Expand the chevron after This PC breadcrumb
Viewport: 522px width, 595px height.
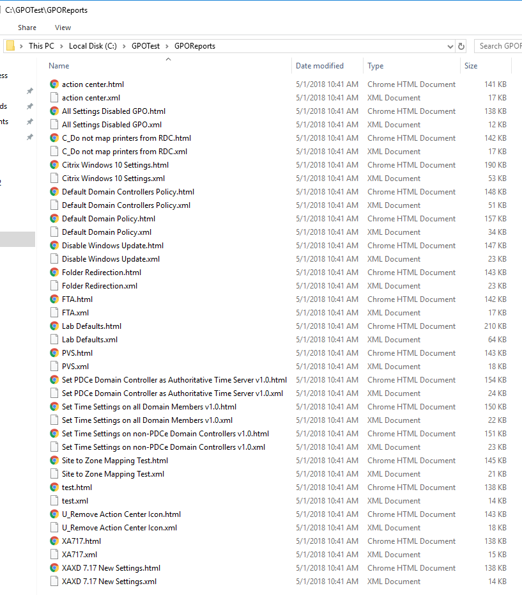(62, 46)
